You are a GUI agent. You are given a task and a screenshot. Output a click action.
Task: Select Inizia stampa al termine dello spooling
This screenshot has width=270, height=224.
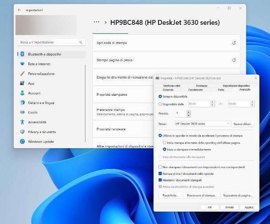(x=165, y=142)
